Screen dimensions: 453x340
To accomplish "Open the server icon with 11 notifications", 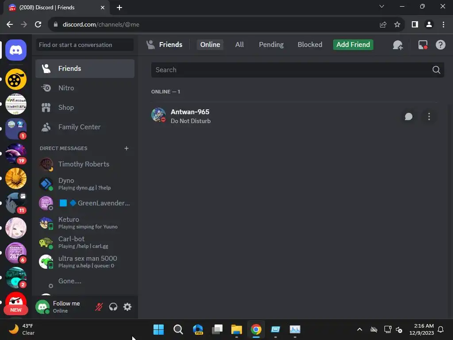I will (x=16, y=203).
